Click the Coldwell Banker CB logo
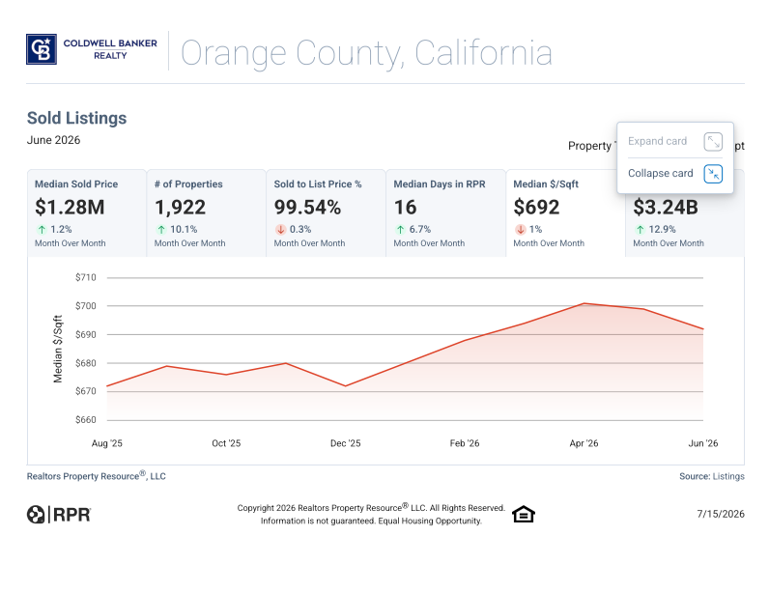The width and height of the screenshot is (769, 592). pos(42,49)
